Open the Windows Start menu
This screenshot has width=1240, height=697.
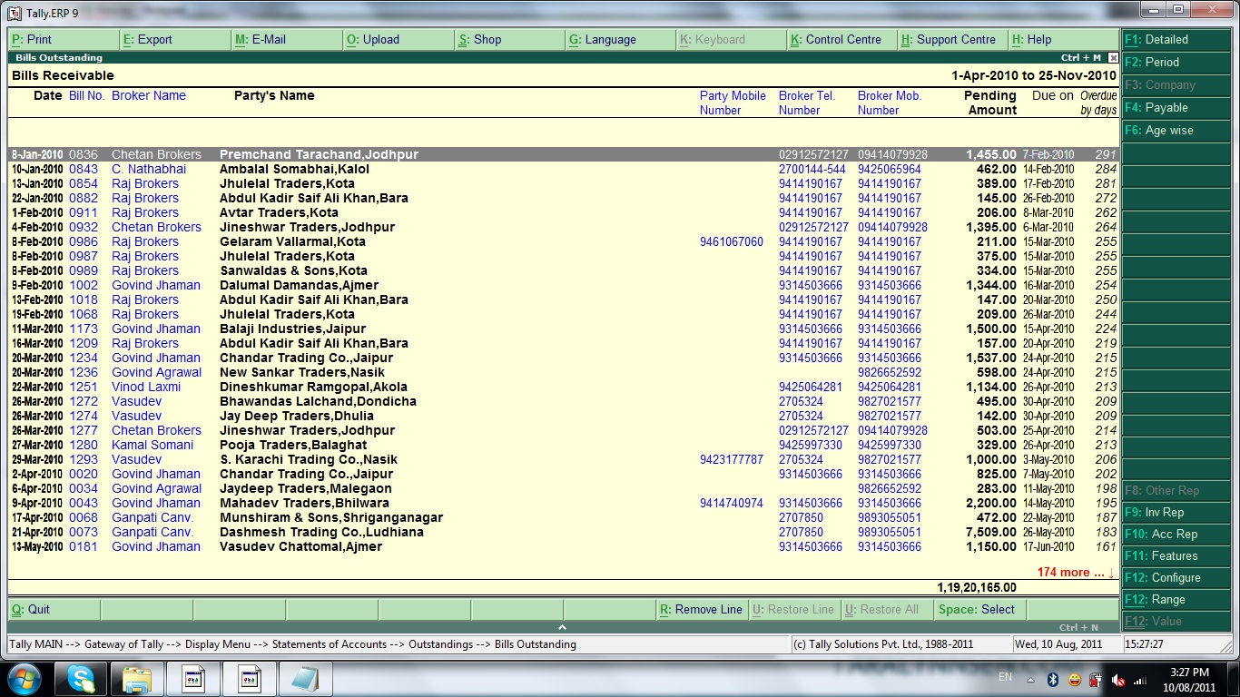coord(25,678)
